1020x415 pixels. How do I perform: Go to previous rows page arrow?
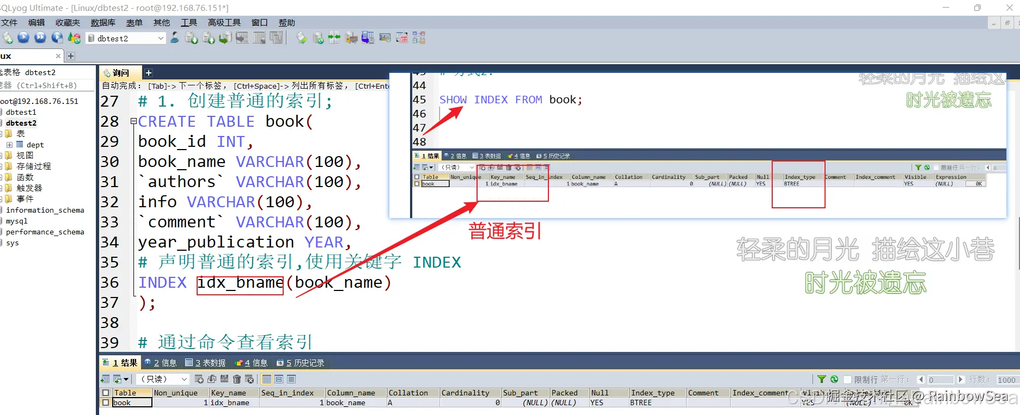921,380
